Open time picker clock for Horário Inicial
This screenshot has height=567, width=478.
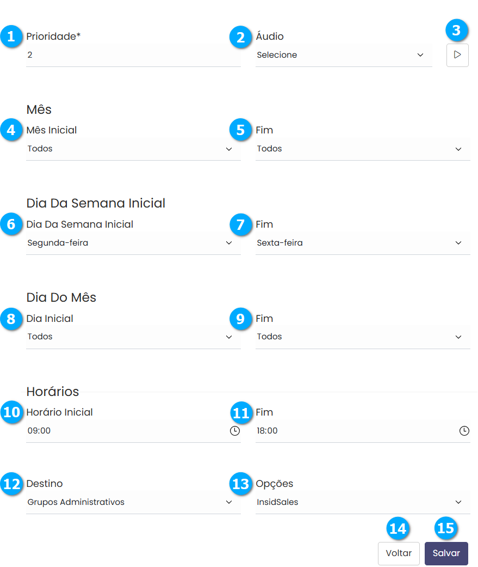point(234,431)
